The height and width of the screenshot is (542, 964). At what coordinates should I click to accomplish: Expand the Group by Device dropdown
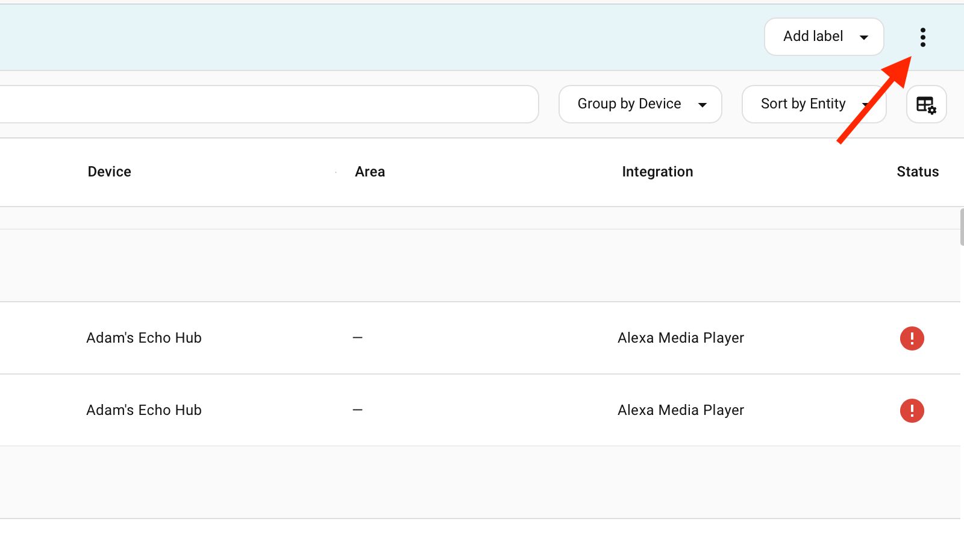640,104
